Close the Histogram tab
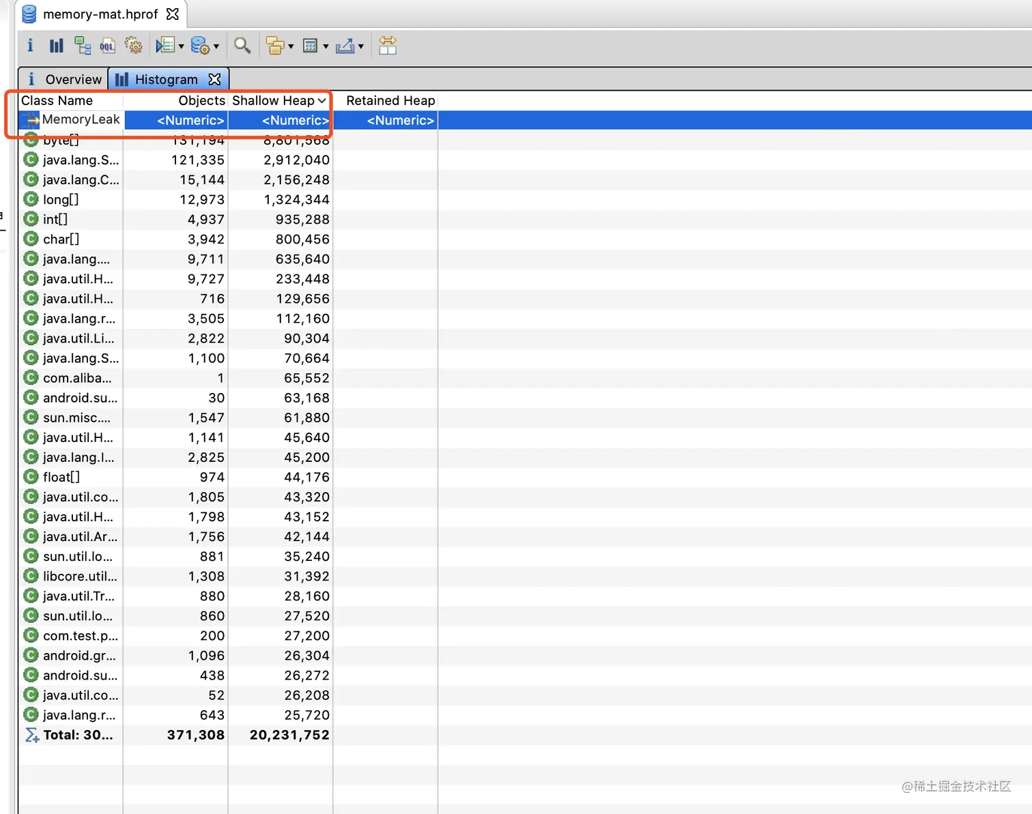Image resolution: width=1032 pixels, height=814 pixels. tap(215, 79)
